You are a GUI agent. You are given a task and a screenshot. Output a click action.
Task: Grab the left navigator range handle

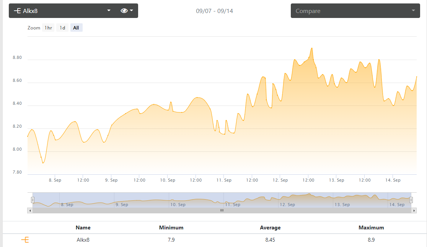(x=33, y=200)
